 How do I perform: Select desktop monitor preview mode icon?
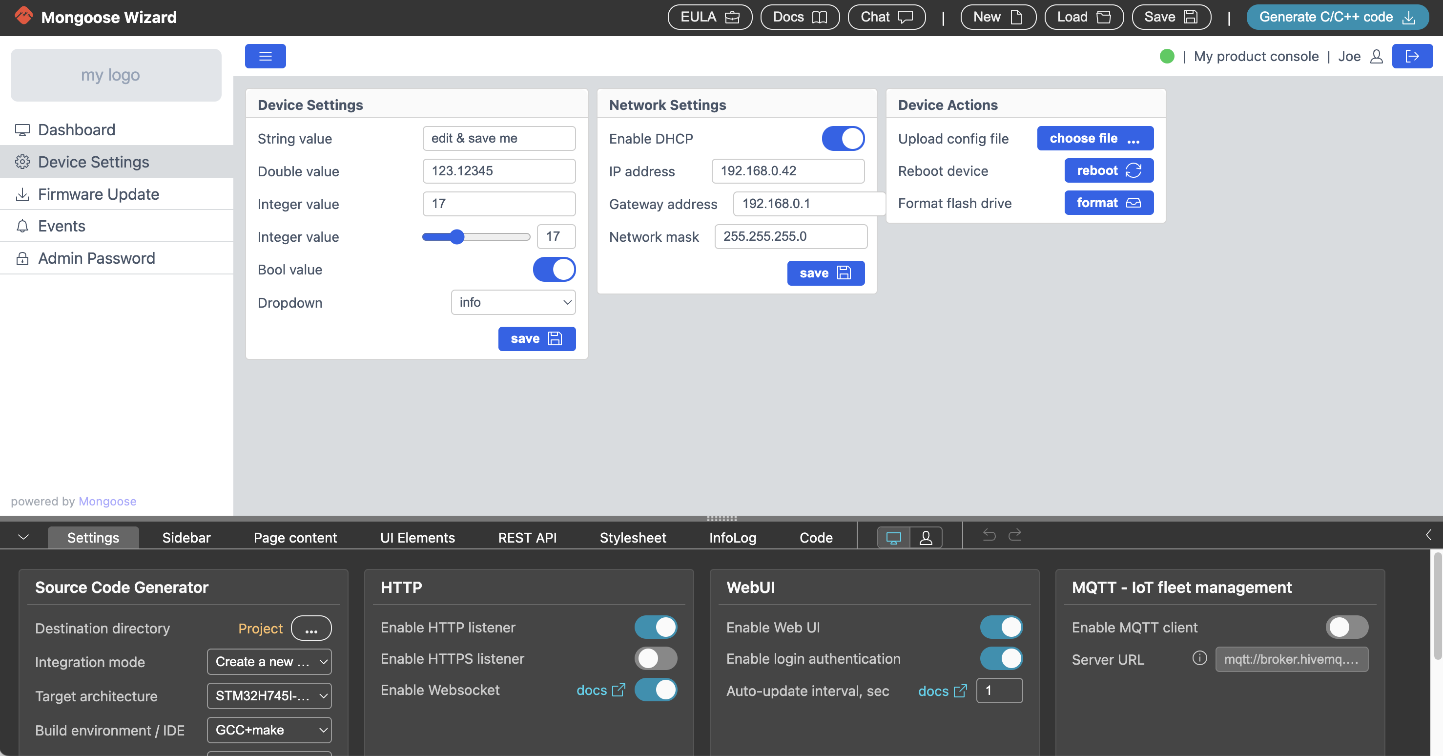click(893, 537)
